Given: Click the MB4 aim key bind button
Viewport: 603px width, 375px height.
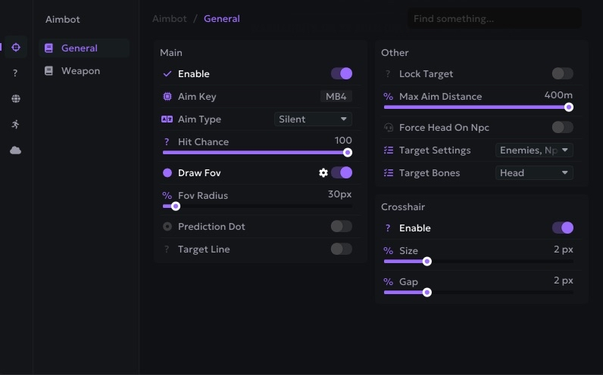Looking at the screenshot, I should pyautogui.click(x=336, y=97).
